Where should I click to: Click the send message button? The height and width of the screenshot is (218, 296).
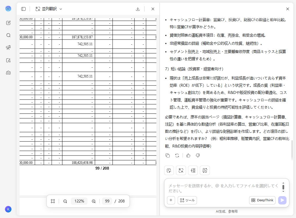(282, 200)
